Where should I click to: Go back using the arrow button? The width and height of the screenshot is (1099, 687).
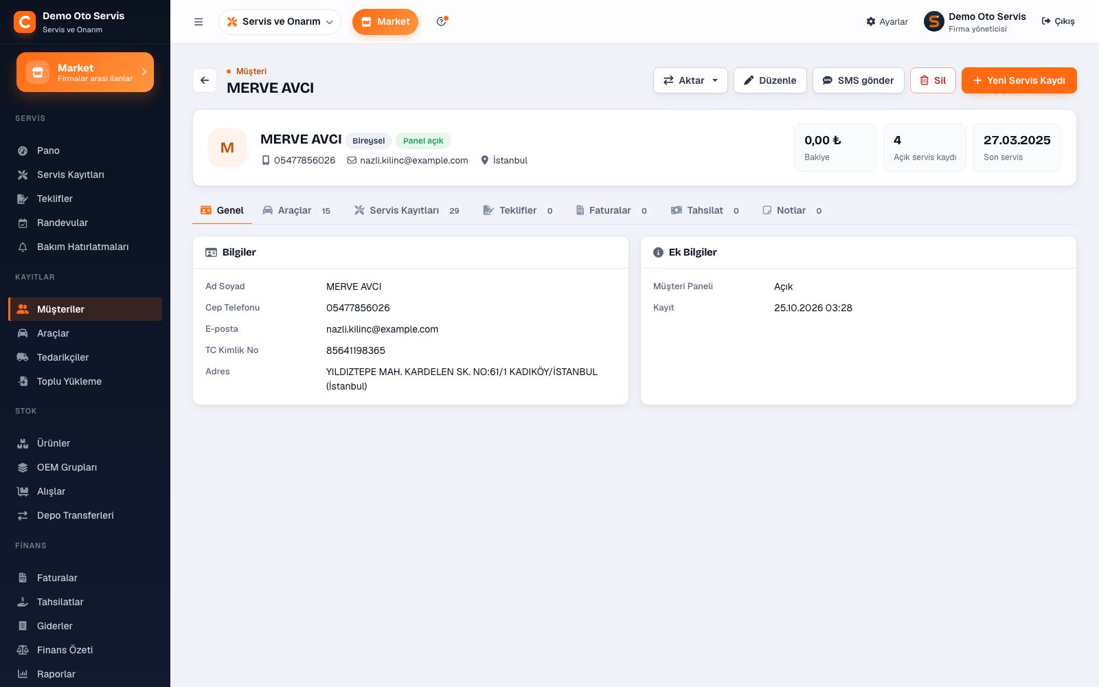pos(205,80)
